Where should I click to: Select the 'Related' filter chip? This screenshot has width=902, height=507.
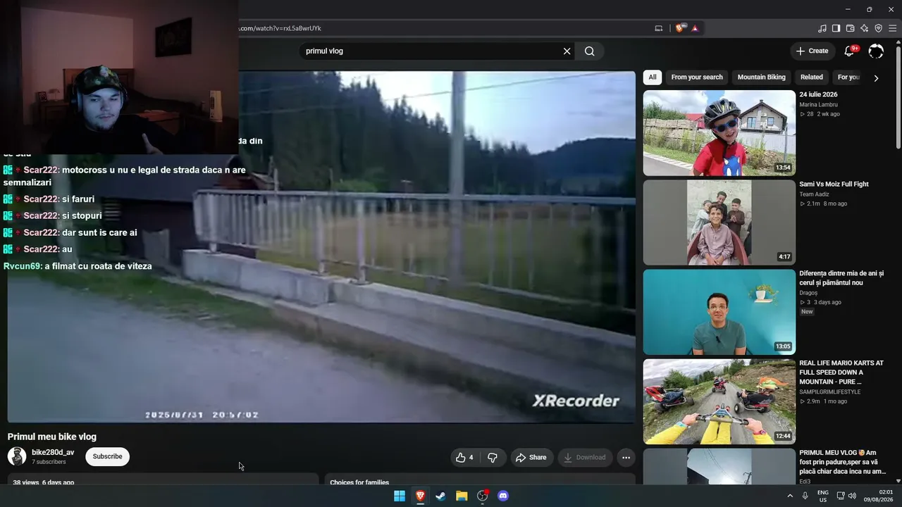click(x=811, y=77)
